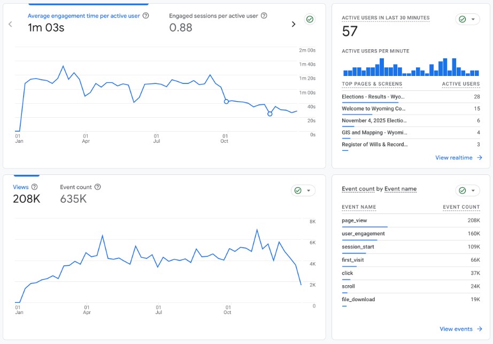Click help icon beside Engaged sessions metric
This screenshot has height=344, width=493.
[264, 16]
